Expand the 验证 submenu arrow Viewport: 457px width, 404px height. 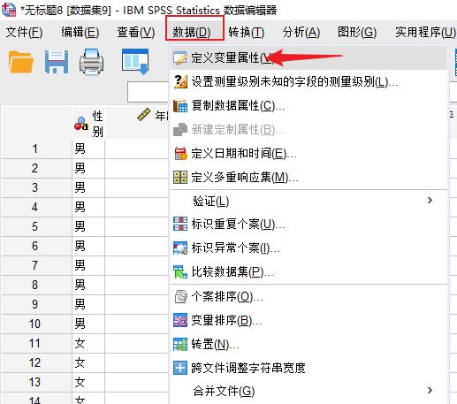(430, 201)
